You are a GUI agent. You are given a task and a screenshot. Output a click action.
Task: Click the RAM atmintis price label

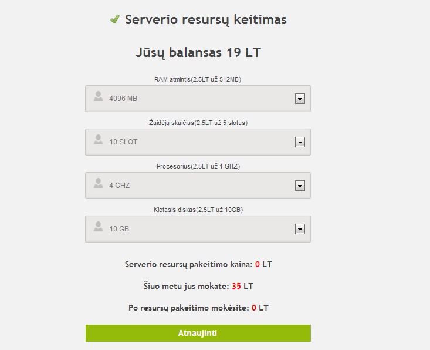198,79
